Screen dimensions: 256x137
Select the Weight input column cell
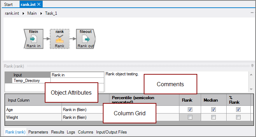point(33,117)
